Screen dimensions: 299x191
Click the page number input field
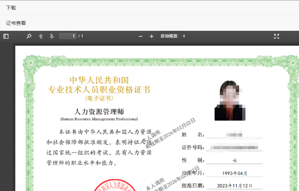tap(67, 36)
